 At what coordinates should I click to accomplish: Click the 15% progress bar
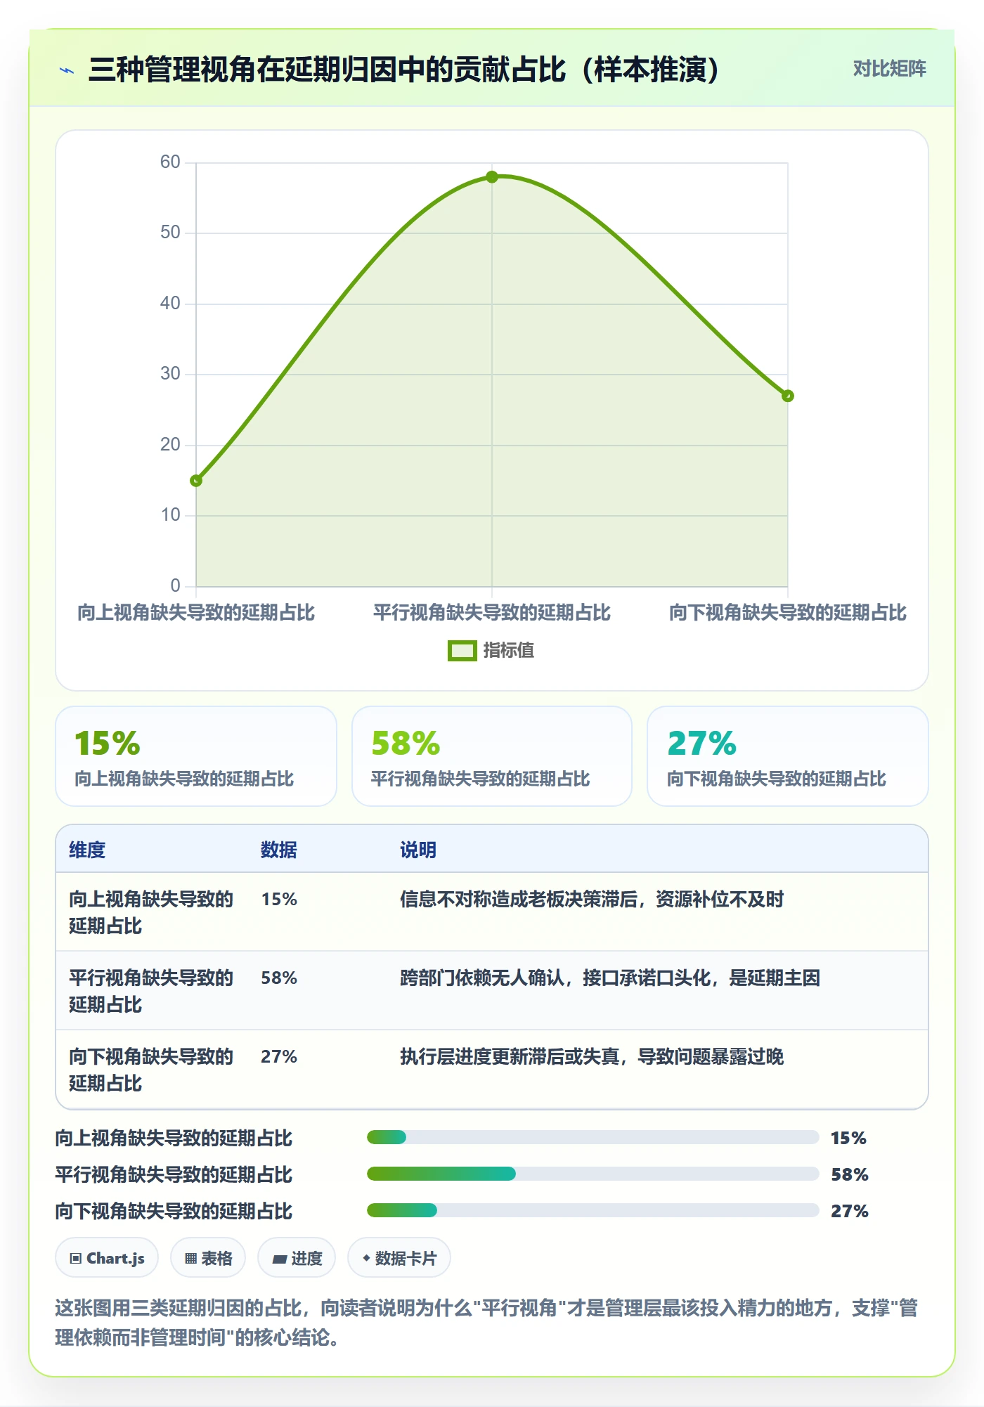point(593,1137)
